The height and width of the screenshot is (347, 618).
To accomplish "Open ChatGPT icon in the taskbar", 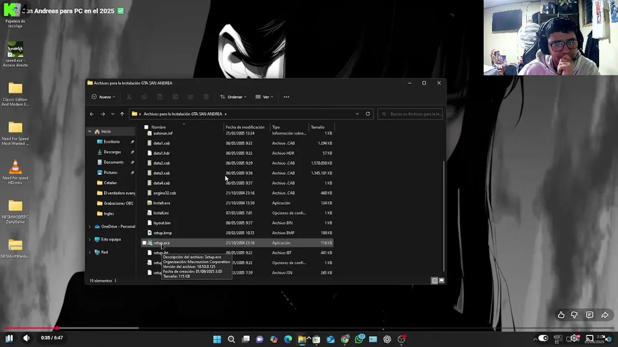I will tap(387, 339).
